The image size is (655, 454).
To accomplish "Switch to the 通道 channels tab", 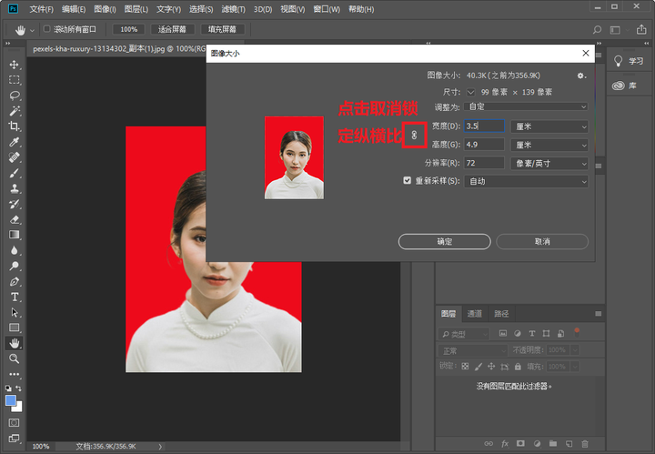I will point(475,314).
